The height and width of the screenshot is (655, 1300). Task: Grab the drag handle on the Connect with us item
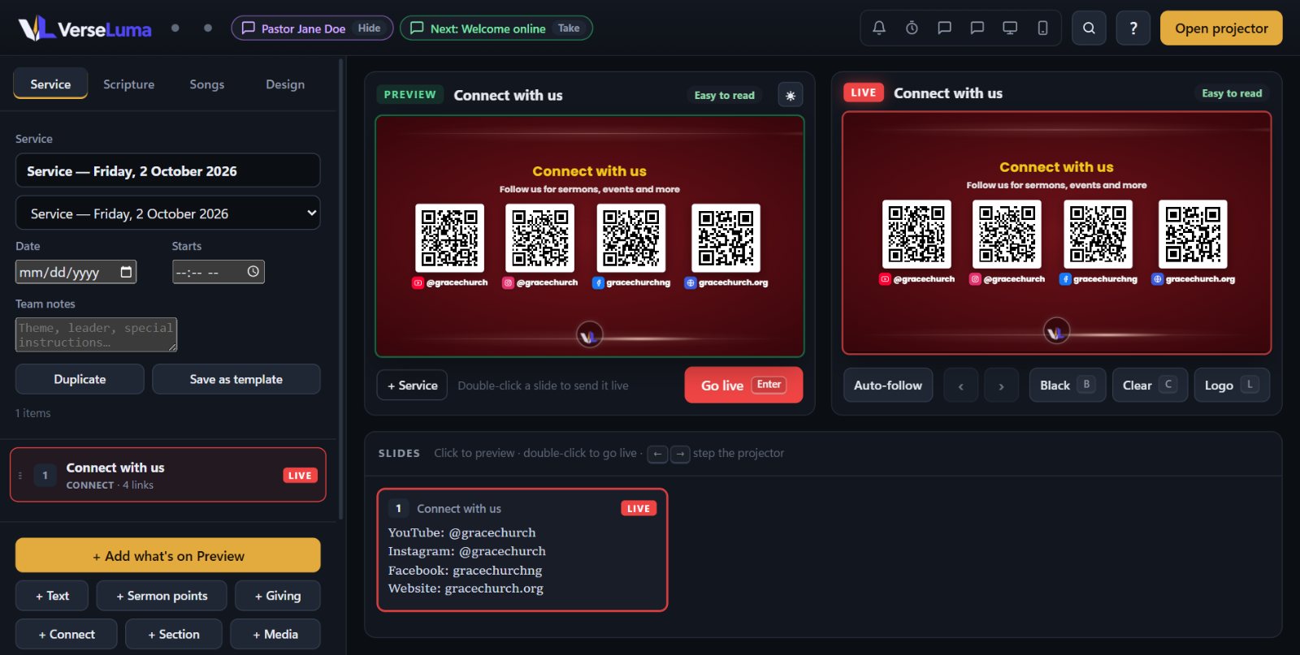coord(20,476)
